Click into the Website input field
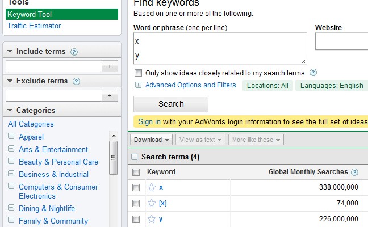 [x=341, y=41]
